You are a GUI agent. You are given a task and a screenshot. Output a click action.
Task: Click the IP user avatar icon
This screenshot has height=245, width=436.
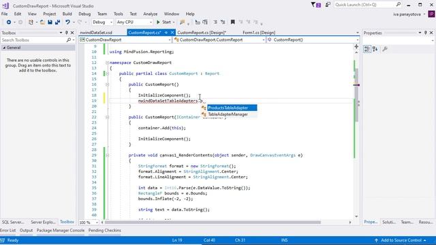tap(431, 14)
